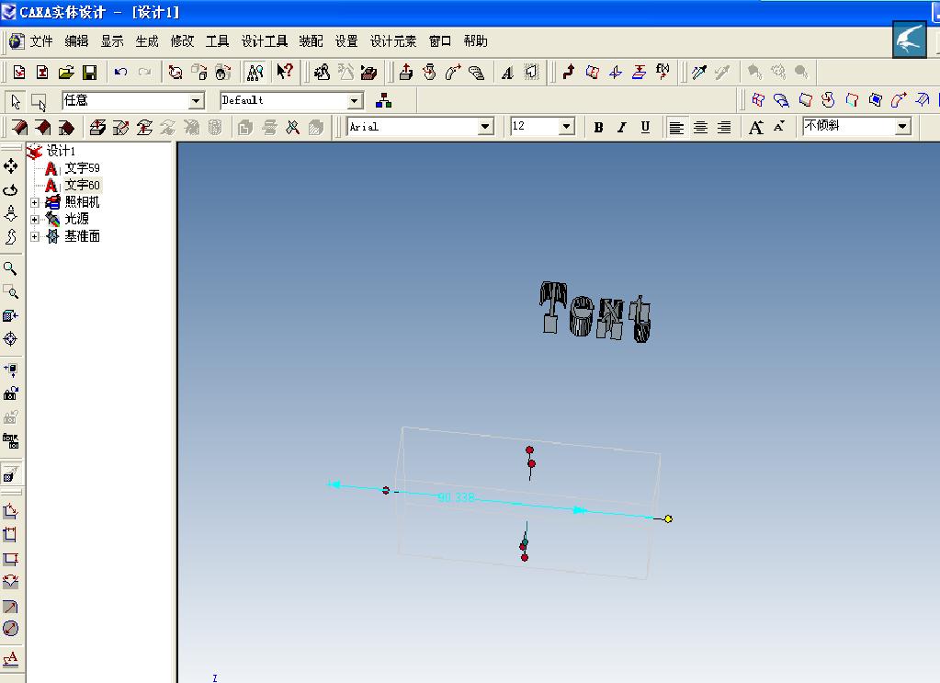Click the Undo arrow icon
Viewport: 940px width, 683px height.
tap(120, 73)
